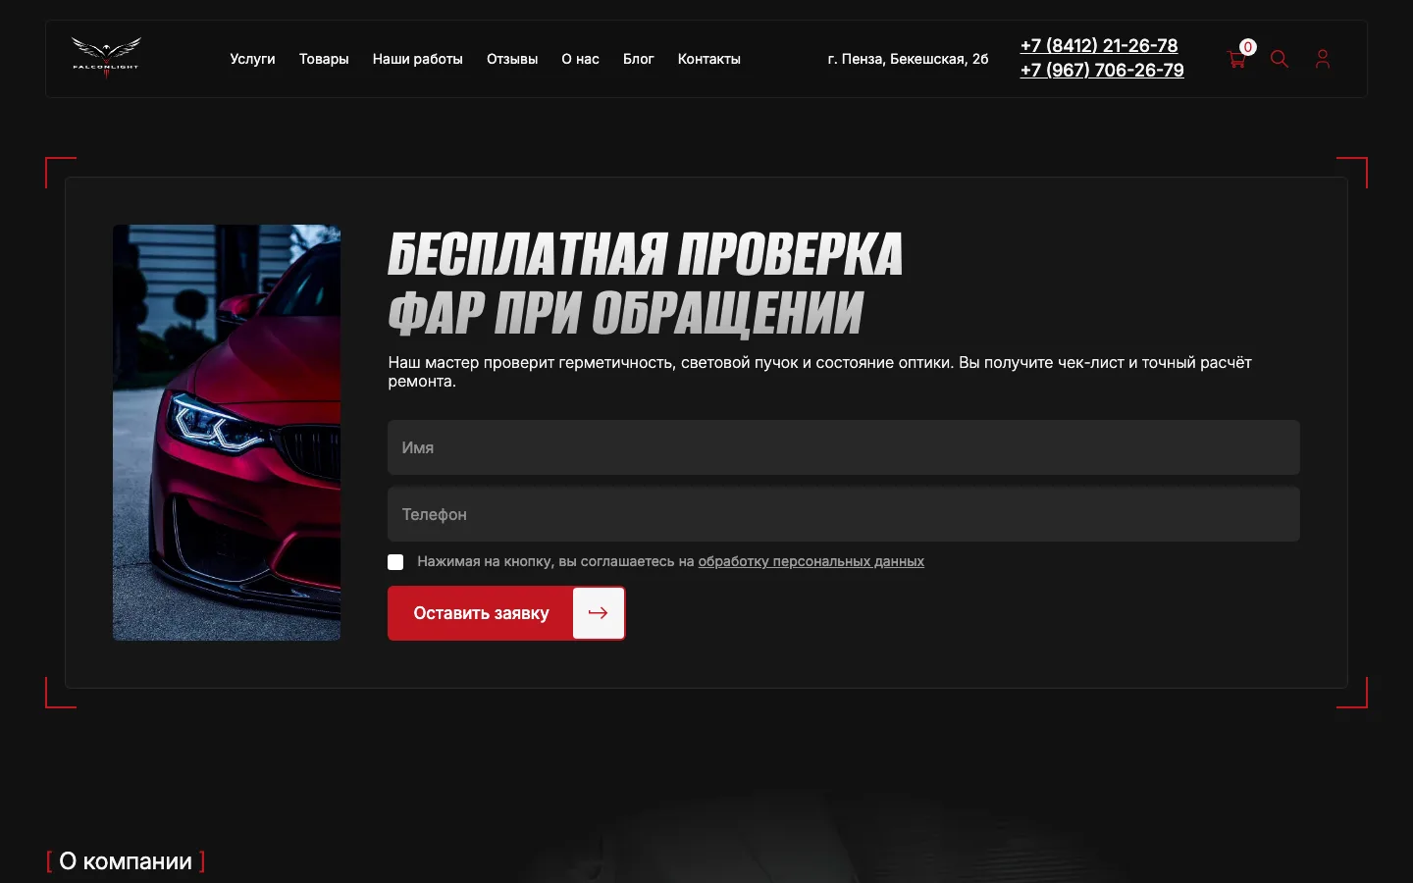
Task: Focus the Телефон input field
Action: [x=844, y=514]
